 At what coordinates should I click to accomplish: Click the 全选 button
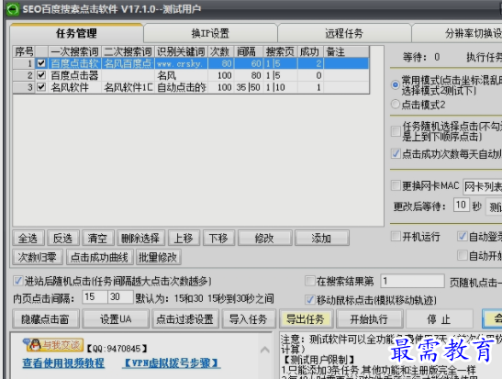(x=28, y=239)
